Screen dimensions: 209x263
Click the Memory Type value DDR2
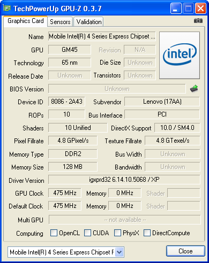point(73,154)
